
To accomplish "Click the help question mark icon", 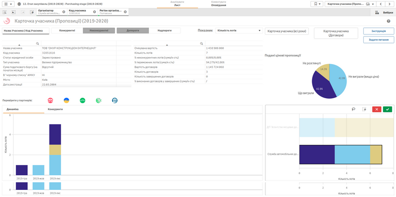I will click(x=388, y=21).
